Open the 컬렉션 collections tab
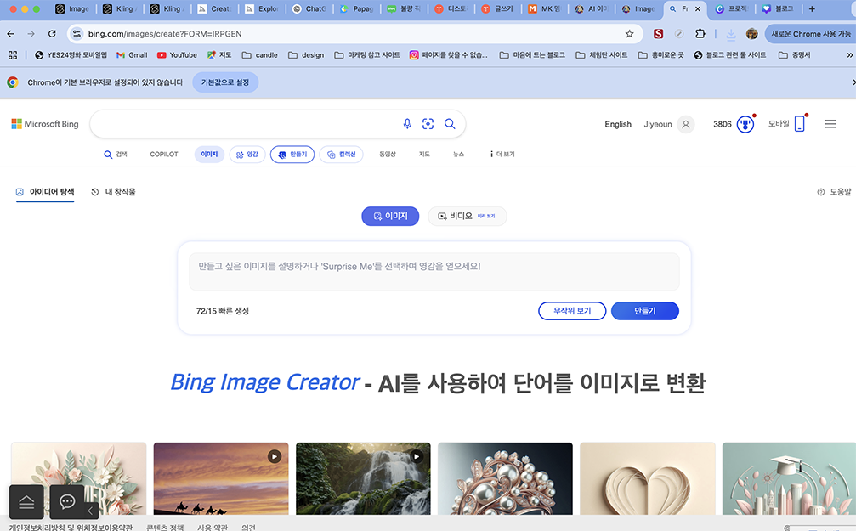The height and width of the screenshot is (531, 856). 341,155
